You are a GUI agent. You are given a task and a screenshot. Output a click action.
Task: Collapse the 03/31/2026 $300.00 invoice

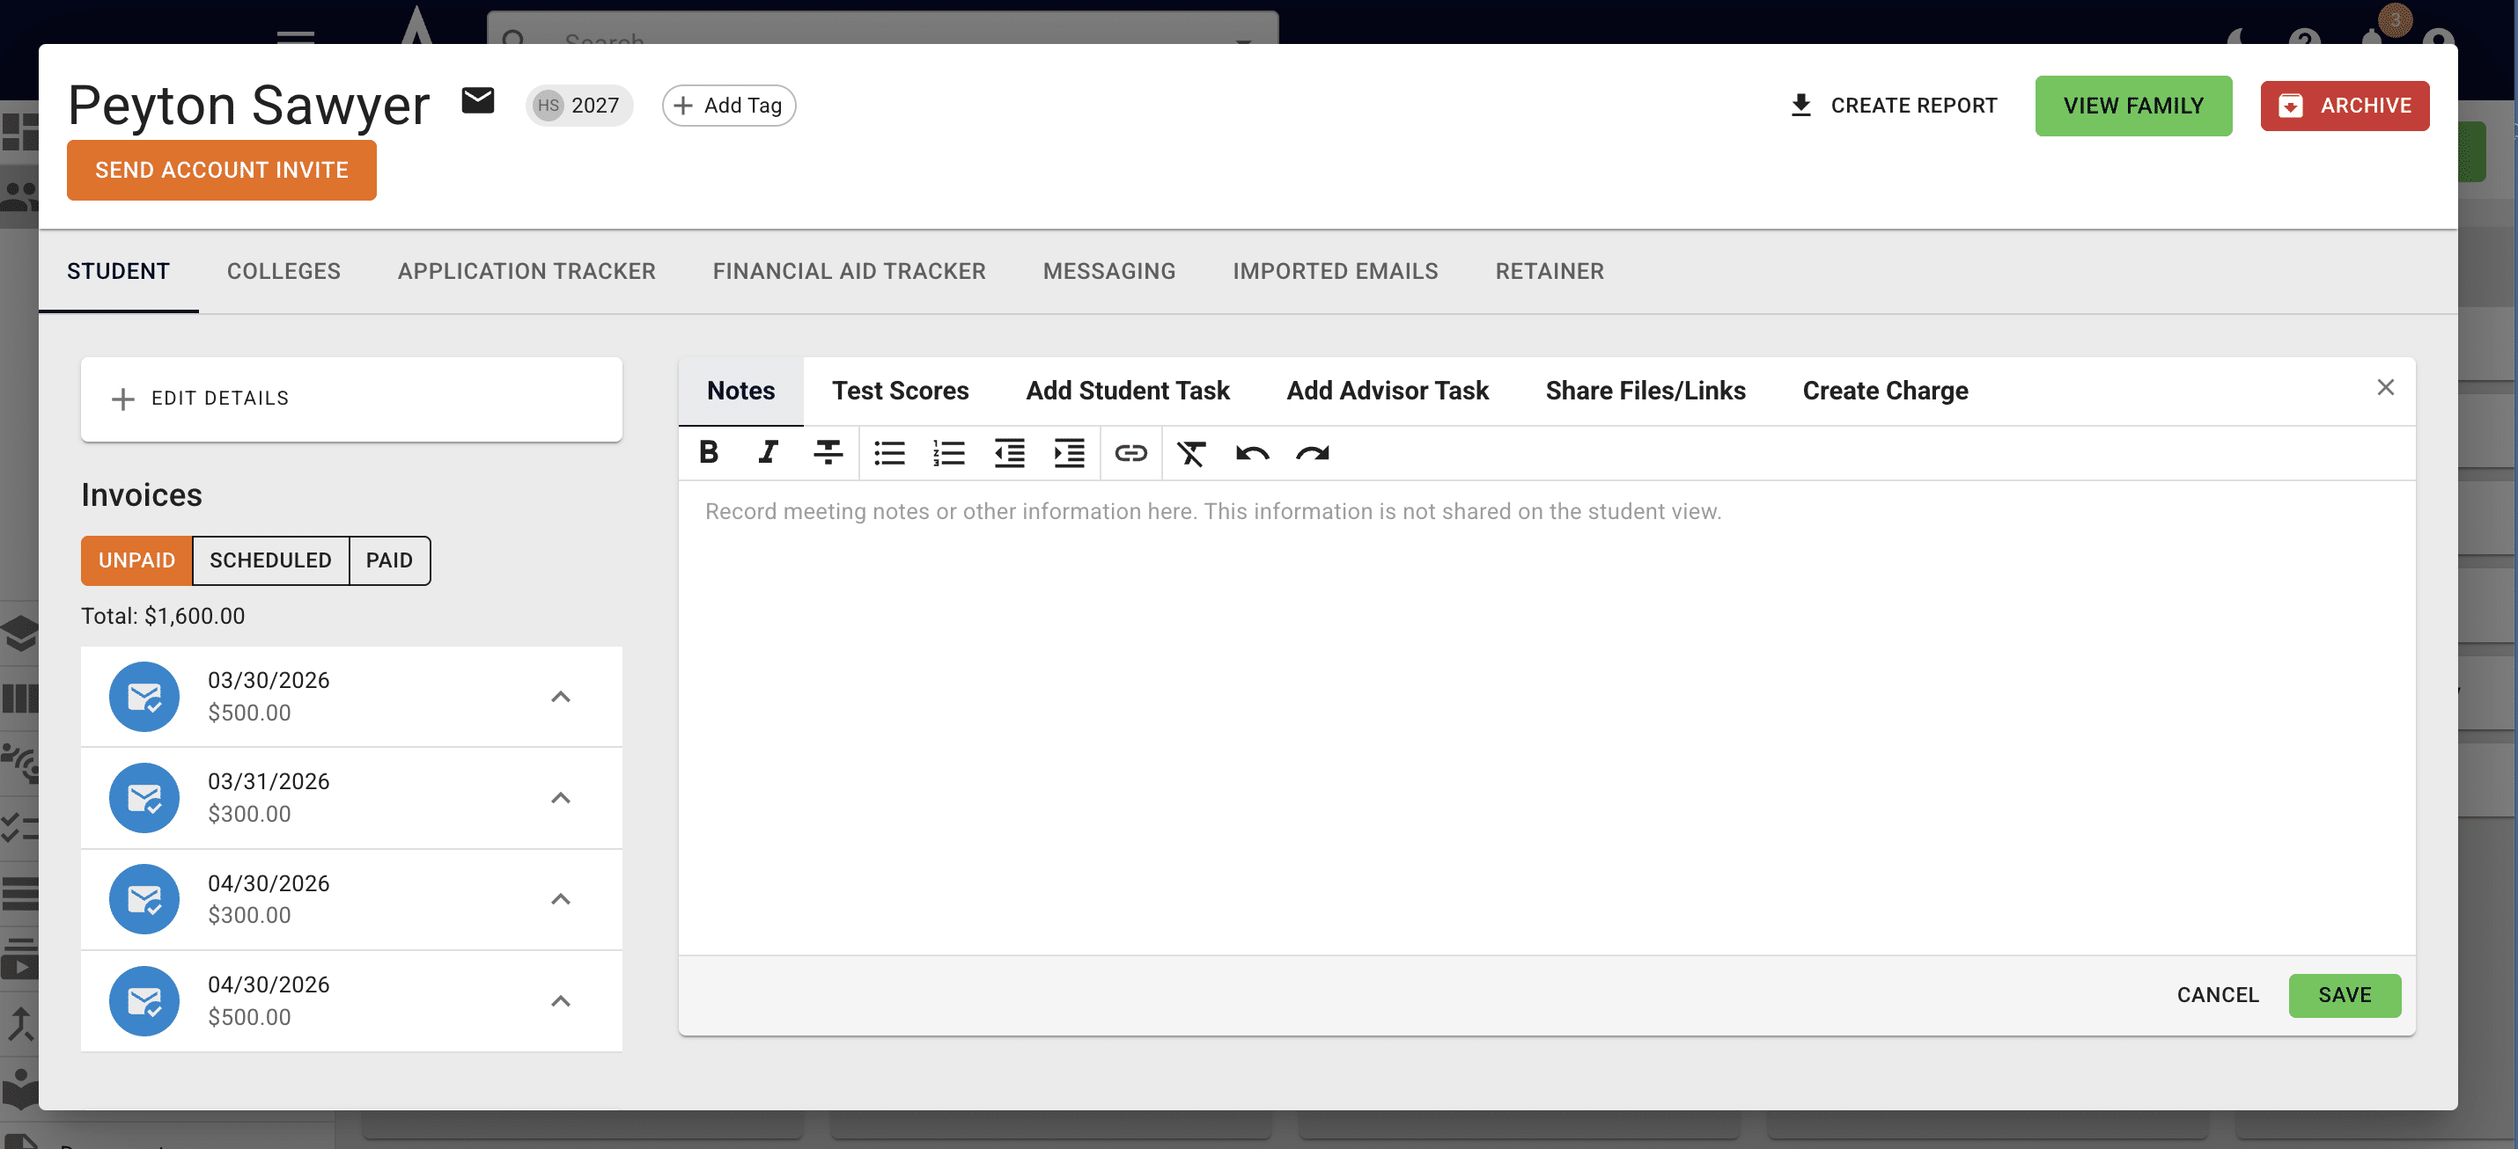[x=560, y=797]
